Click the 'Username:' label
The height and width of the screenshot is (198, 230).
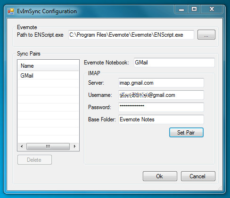coord(100,95)
